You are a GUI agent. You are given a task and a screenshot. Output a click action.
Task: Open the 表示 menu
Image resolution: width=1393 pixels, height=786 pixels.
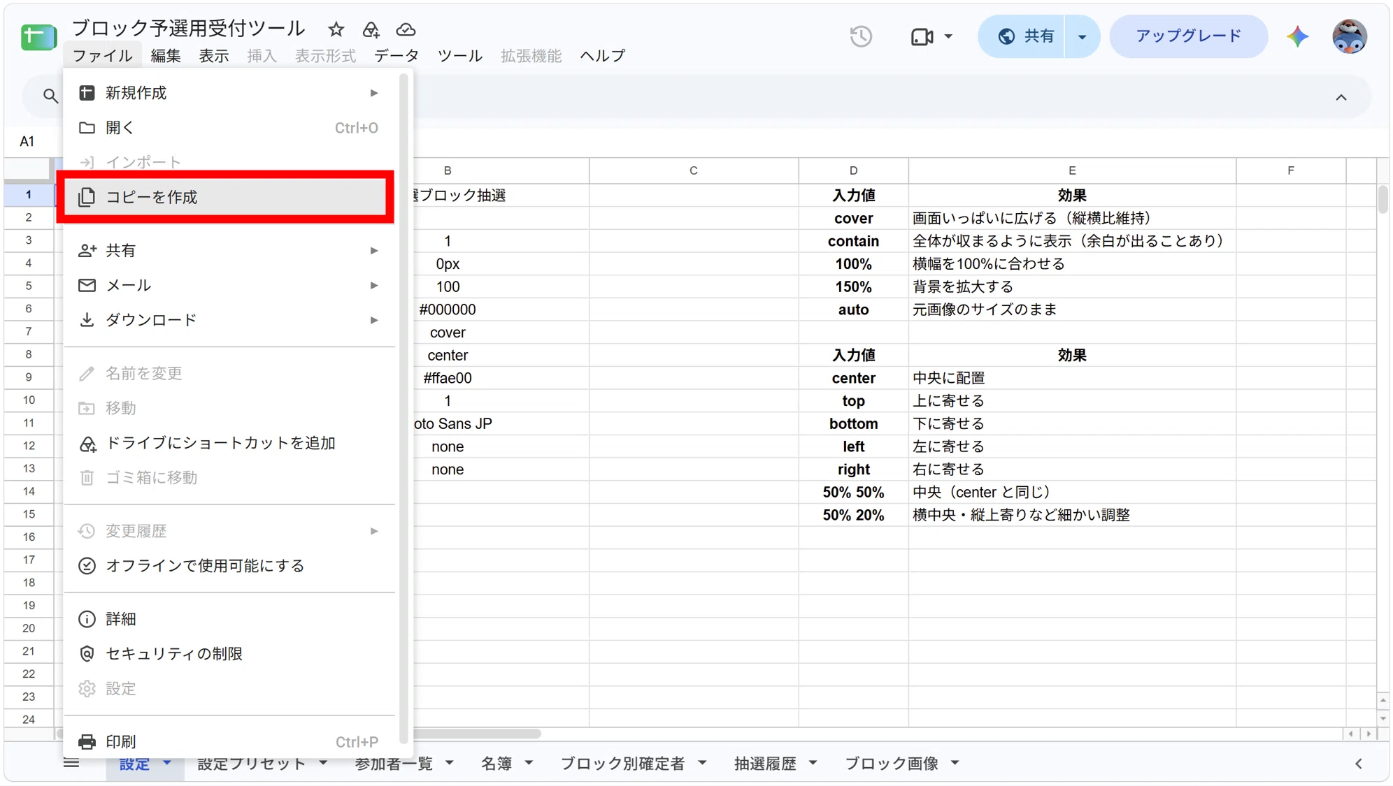(x=214, y=56)
